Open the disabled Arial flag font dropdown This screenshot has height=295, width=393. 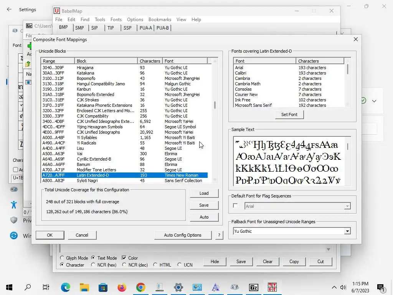(347, 206)
